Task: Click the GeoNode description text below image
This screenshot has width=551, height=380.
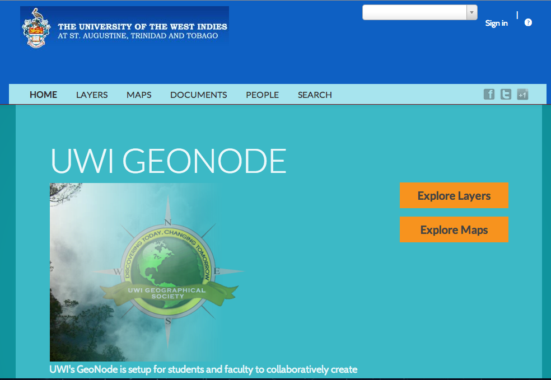Action: tap(203, 369)
